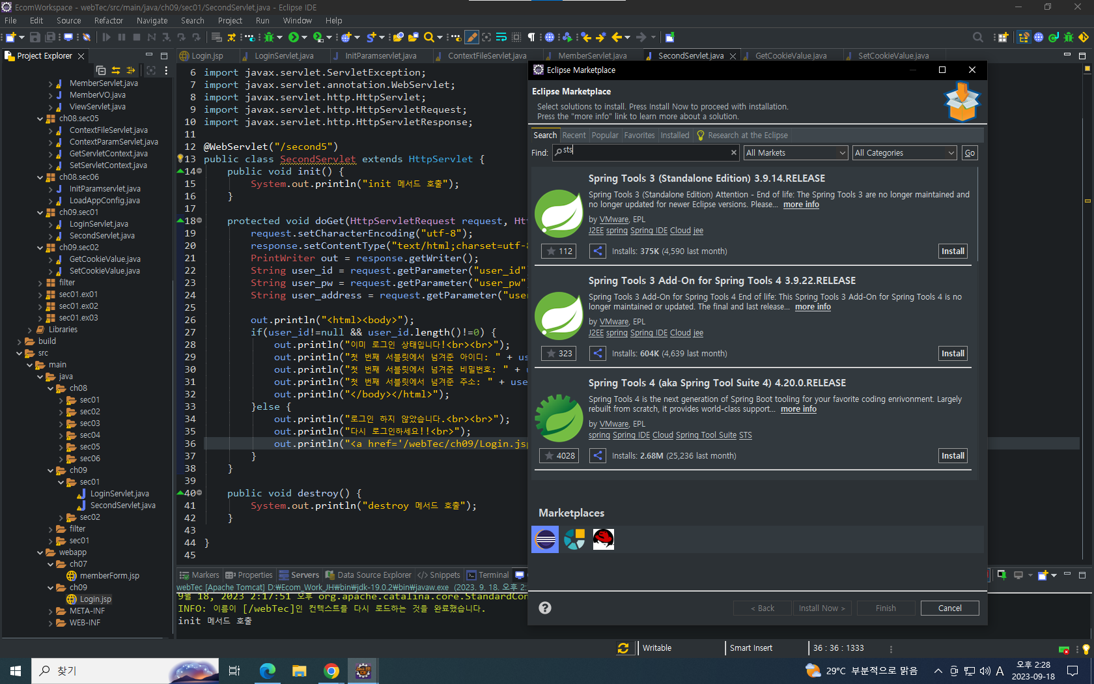Open File Explorer from the taskbar
The width and height of the screenshot is (1094, 684).
(x=300, y=670)
